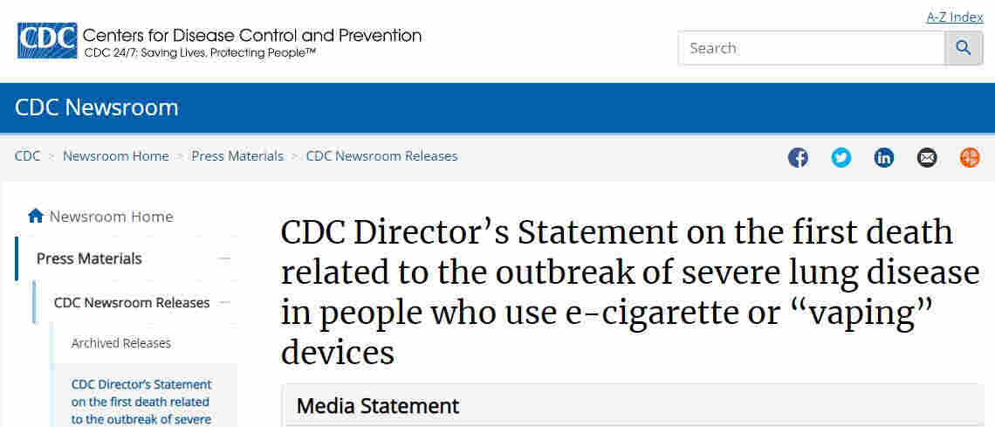
Task: Open Archived Releases in sidebar
Action: pos(121,343)
